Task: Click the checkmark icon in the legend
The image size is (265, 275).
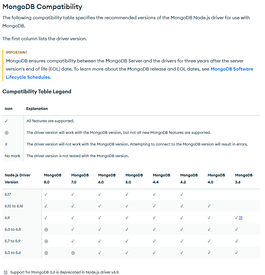Action: 6,121
